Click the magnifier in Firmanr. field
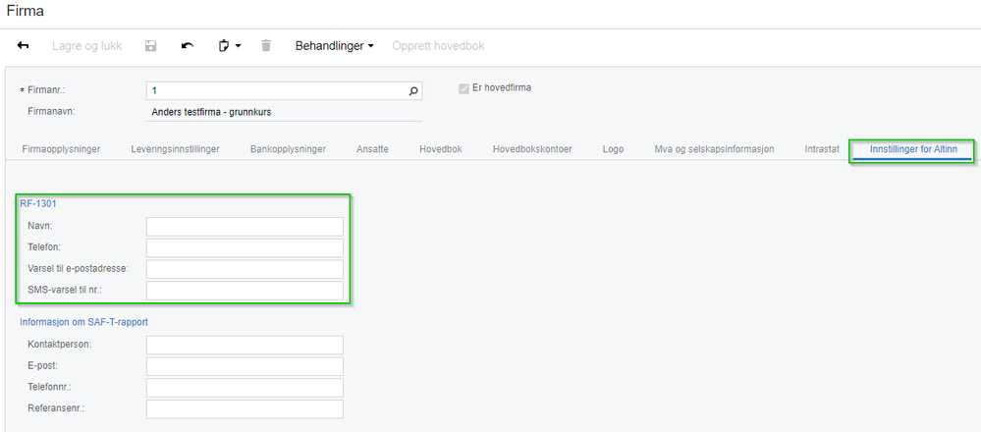This screenshot has width=981, height=432. [412, 91]
